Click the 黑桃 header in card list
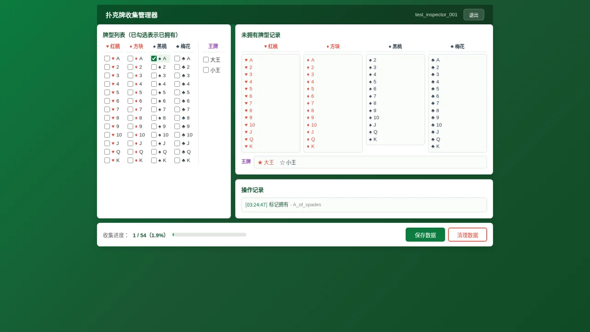 click(160, 46)
